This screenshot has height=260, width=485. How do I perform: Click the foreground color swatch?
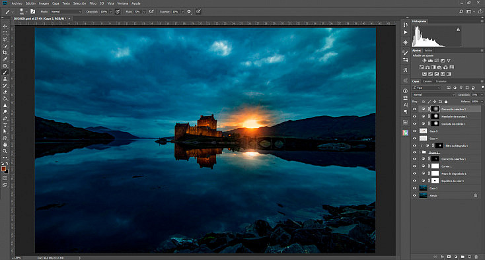(x=3, y=168)
